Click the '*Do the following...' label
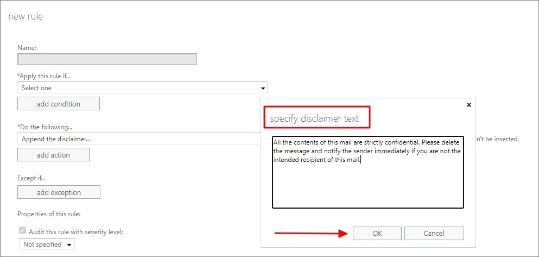 pyautogui.click(x=45, y=127)
